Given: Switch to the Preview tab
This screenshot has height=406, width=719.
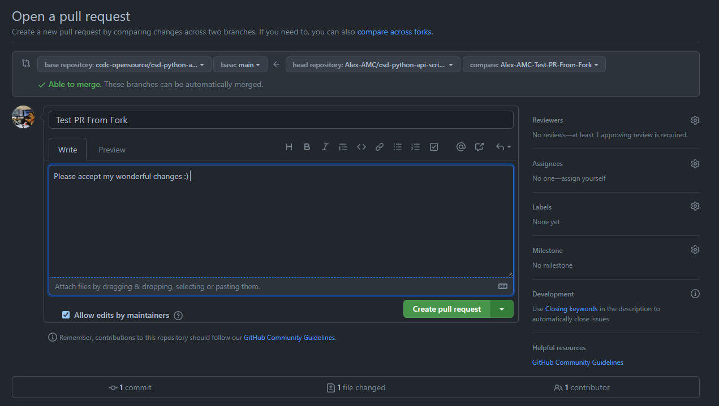Looking at the screenshot, I should point(112,150).
